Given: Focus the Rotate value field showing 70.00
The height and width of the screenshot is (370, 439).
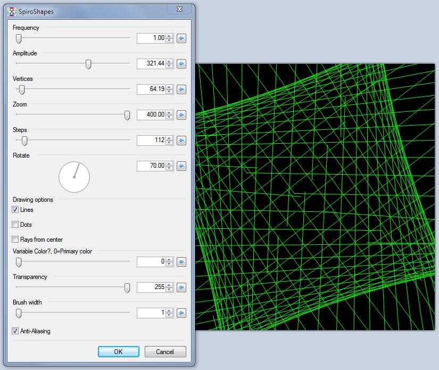Looking at the screenshot, I should 152,166.
